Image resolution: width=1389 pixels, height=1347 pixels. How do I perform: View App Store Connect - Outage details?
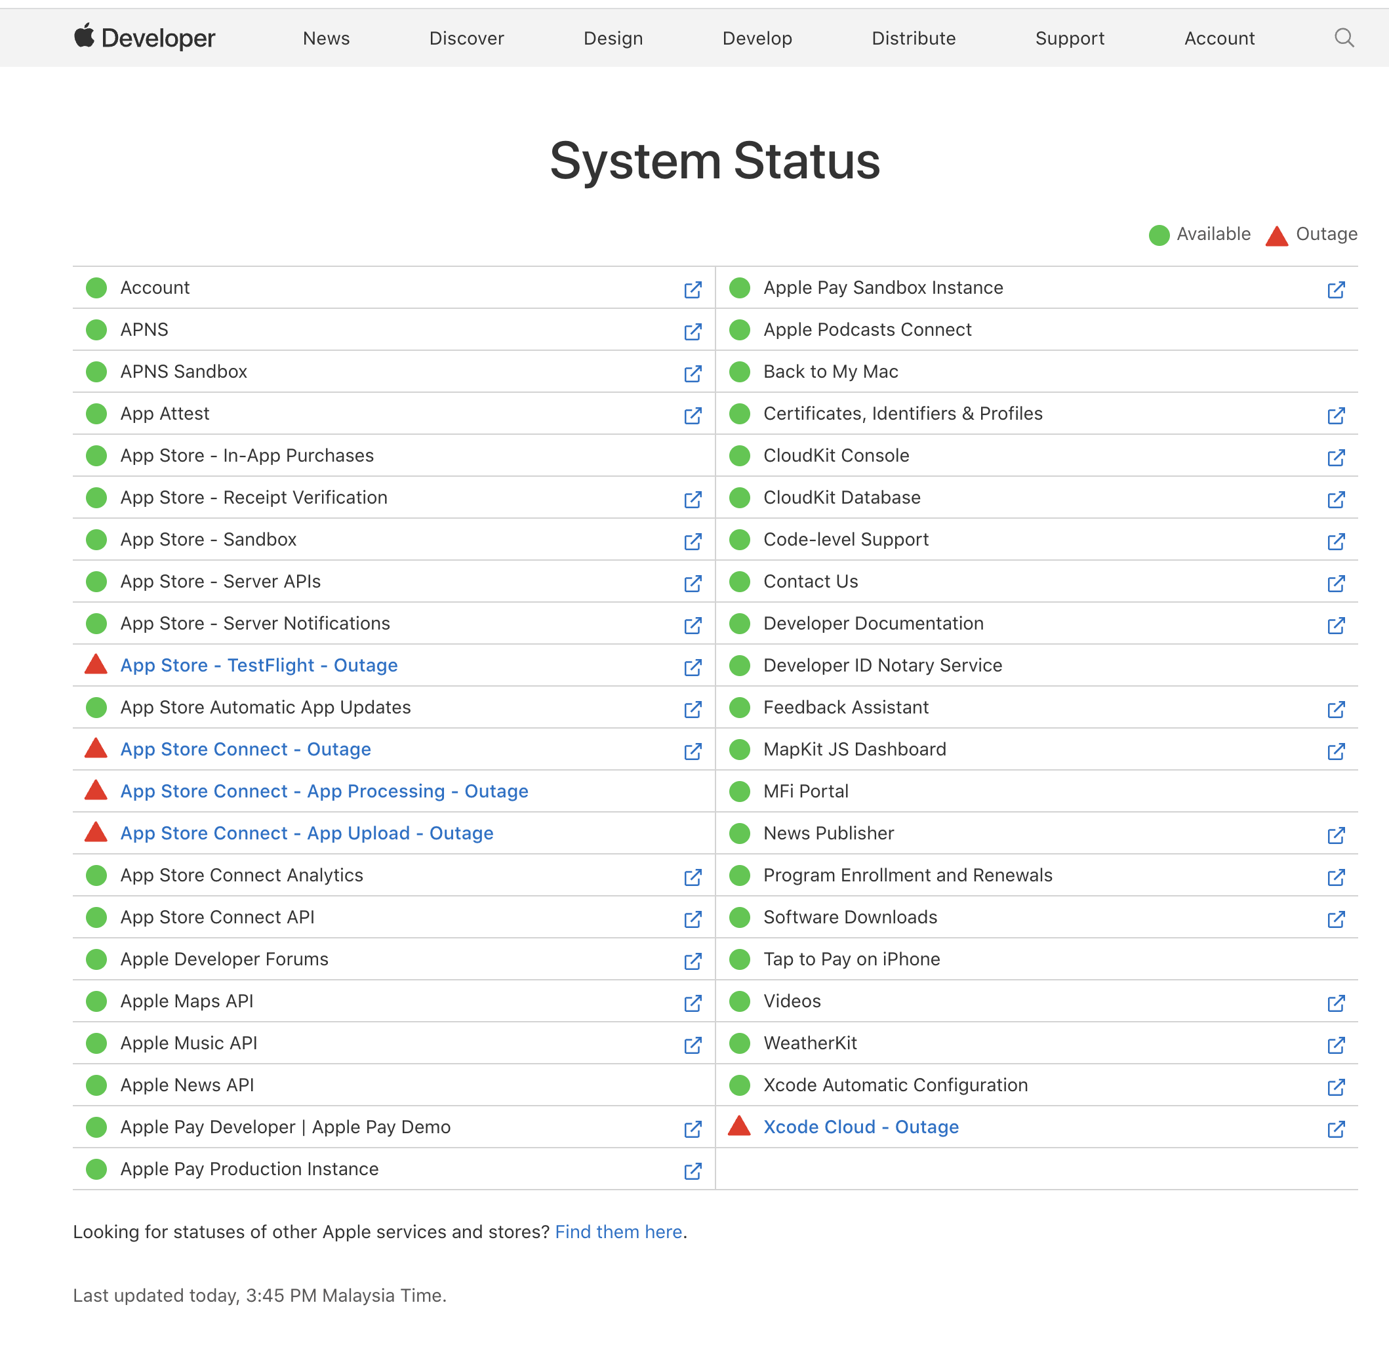(245, 749)
